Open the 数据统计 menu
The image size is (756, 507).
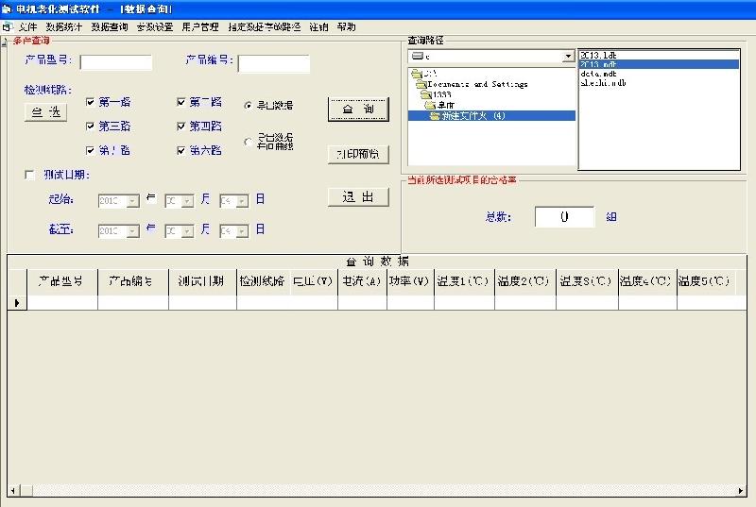click(64, 27)
